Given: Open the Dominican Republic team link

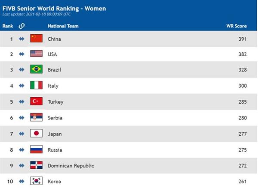Looking at the screenshot, I should [x=71, y=166].
